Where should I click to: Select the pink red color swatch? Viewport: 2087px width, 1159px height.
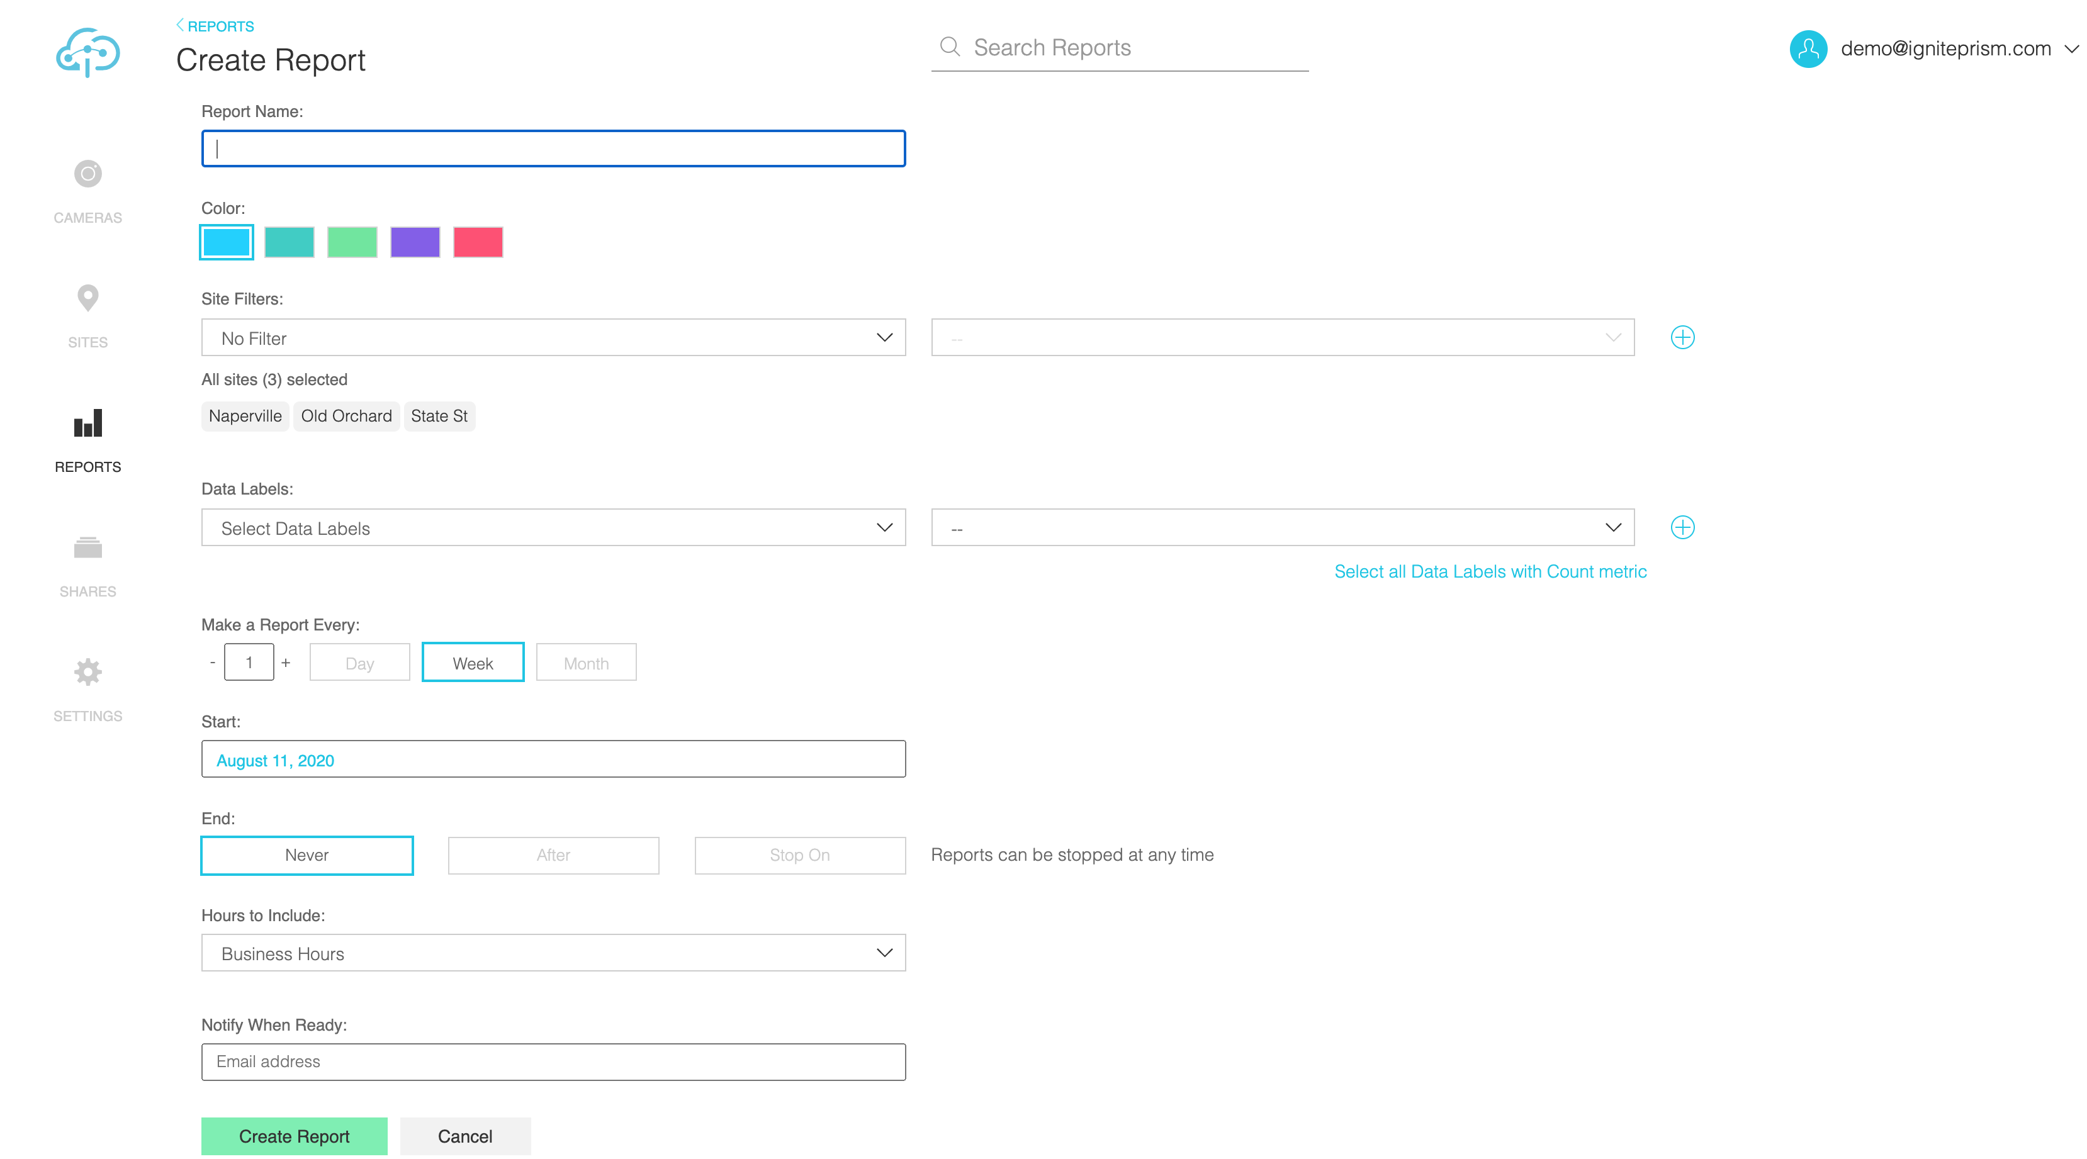click(x=478, y=242)
